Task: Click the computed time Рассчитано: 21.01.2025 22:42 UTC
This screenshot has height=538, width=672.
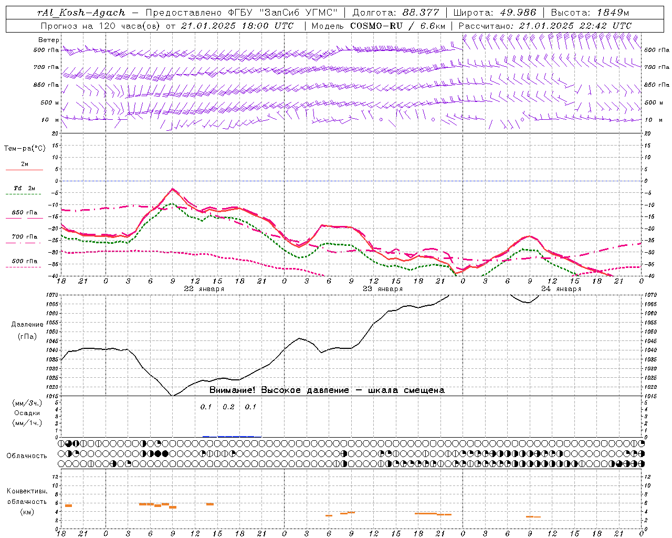Action: (545, 26)
